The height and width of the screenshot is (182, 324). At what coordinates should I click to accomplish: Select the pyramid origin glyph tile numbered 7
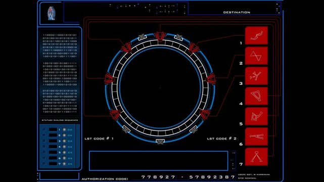point(256,157)
